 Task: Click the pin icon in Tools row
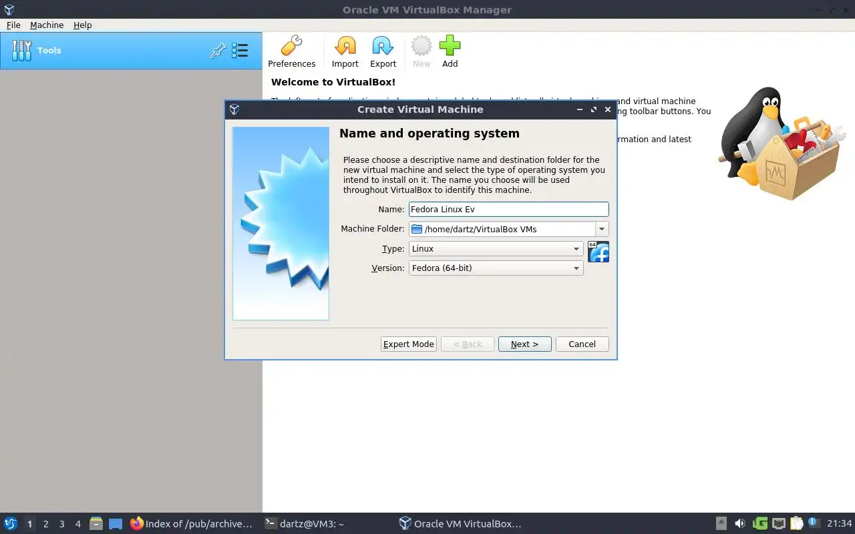(218, 51)
